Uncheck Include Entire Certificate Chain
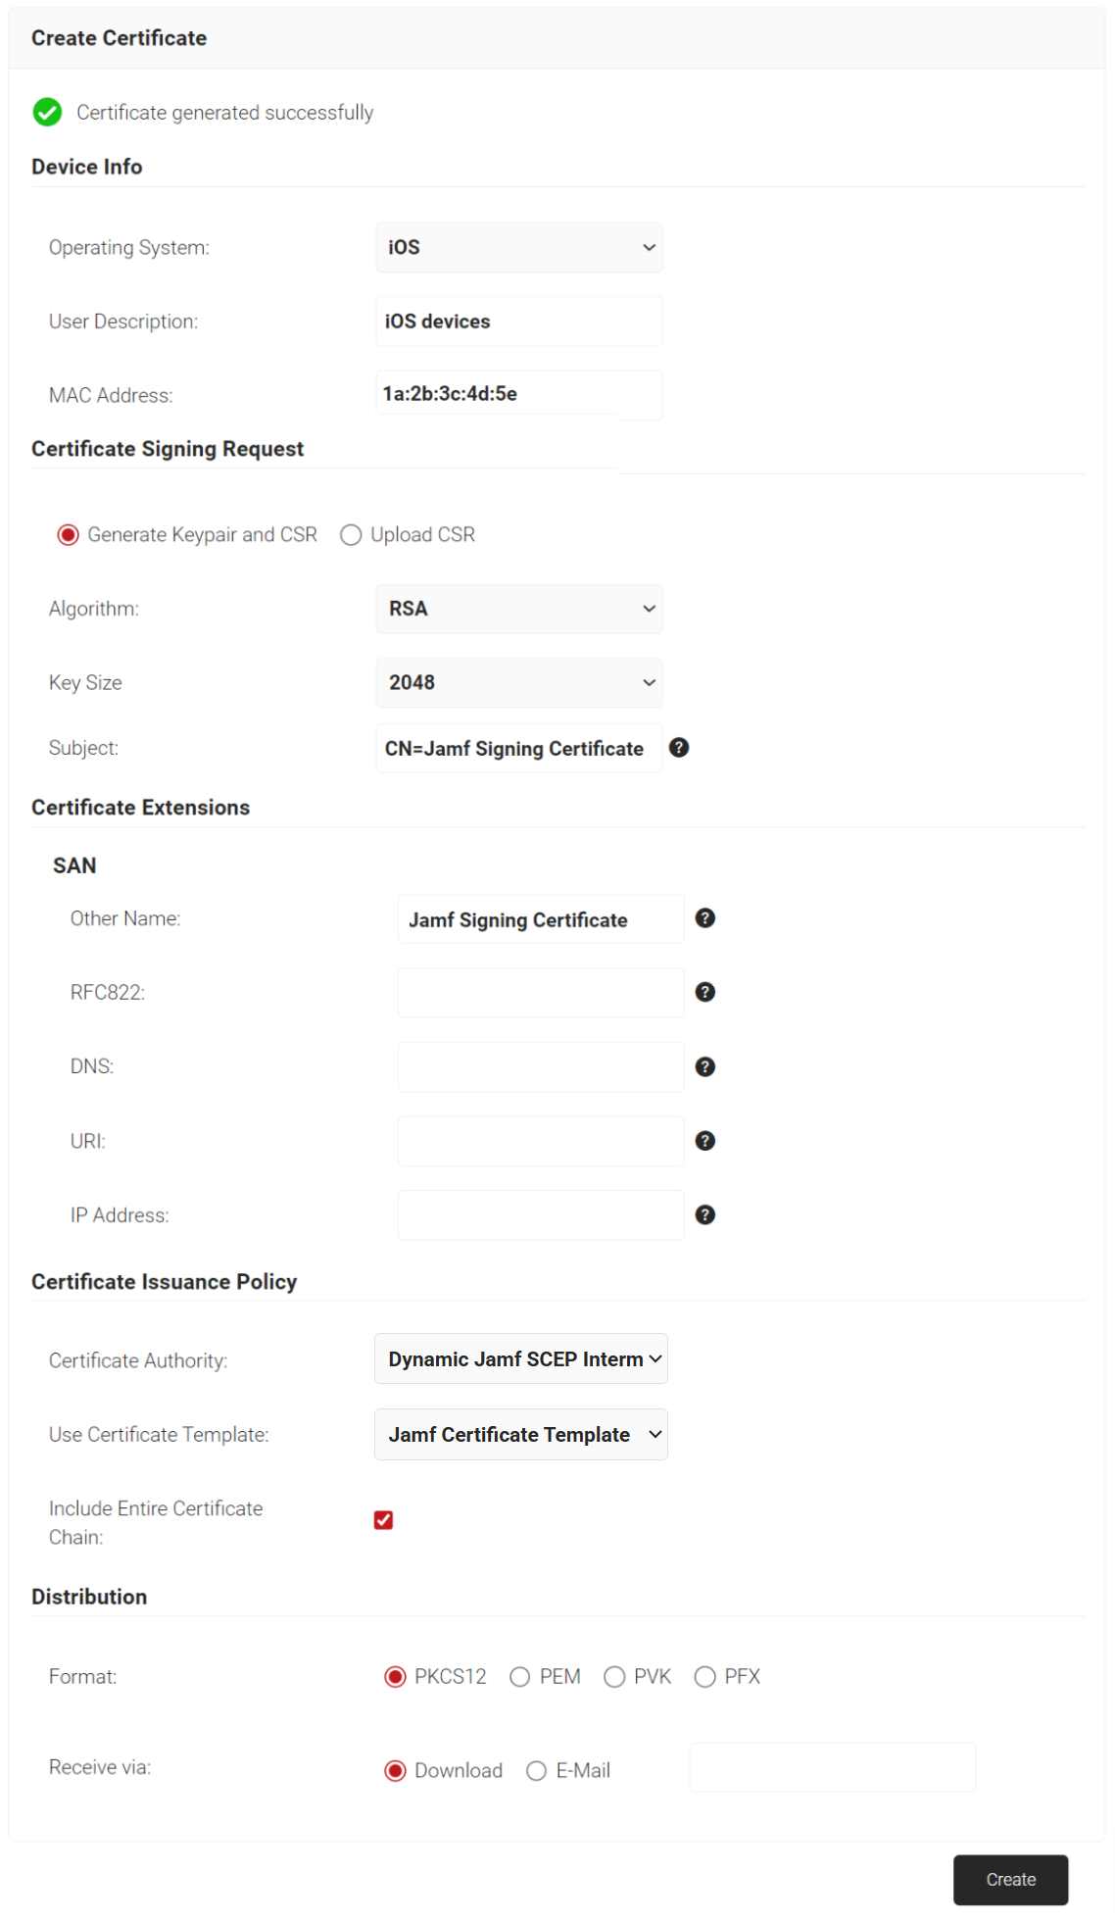The image size is (1115, 1923). click(383, 1520)
